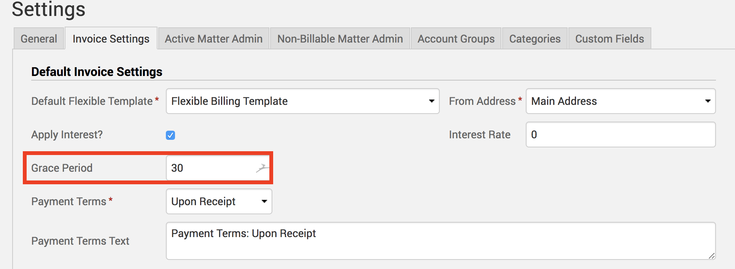Click the "Payment Terms Text" label
Image resolution: width=735 pixels, height=269 pixels.
point(80,241)
